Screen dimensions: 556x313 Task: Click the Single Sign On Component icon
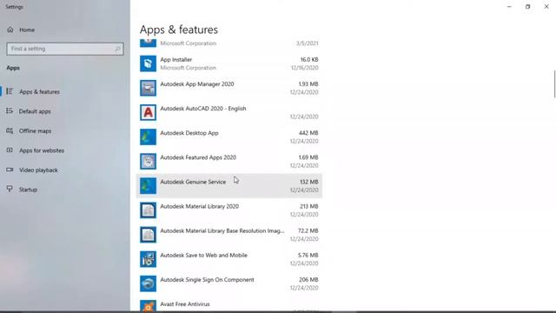point(148,284)
